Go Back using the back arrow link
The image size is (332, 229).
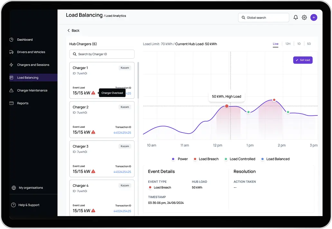(73, 31)
